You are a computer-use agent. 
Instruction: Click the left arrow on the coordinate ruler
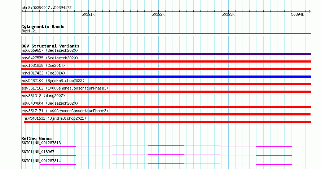[x=22, y=12]
